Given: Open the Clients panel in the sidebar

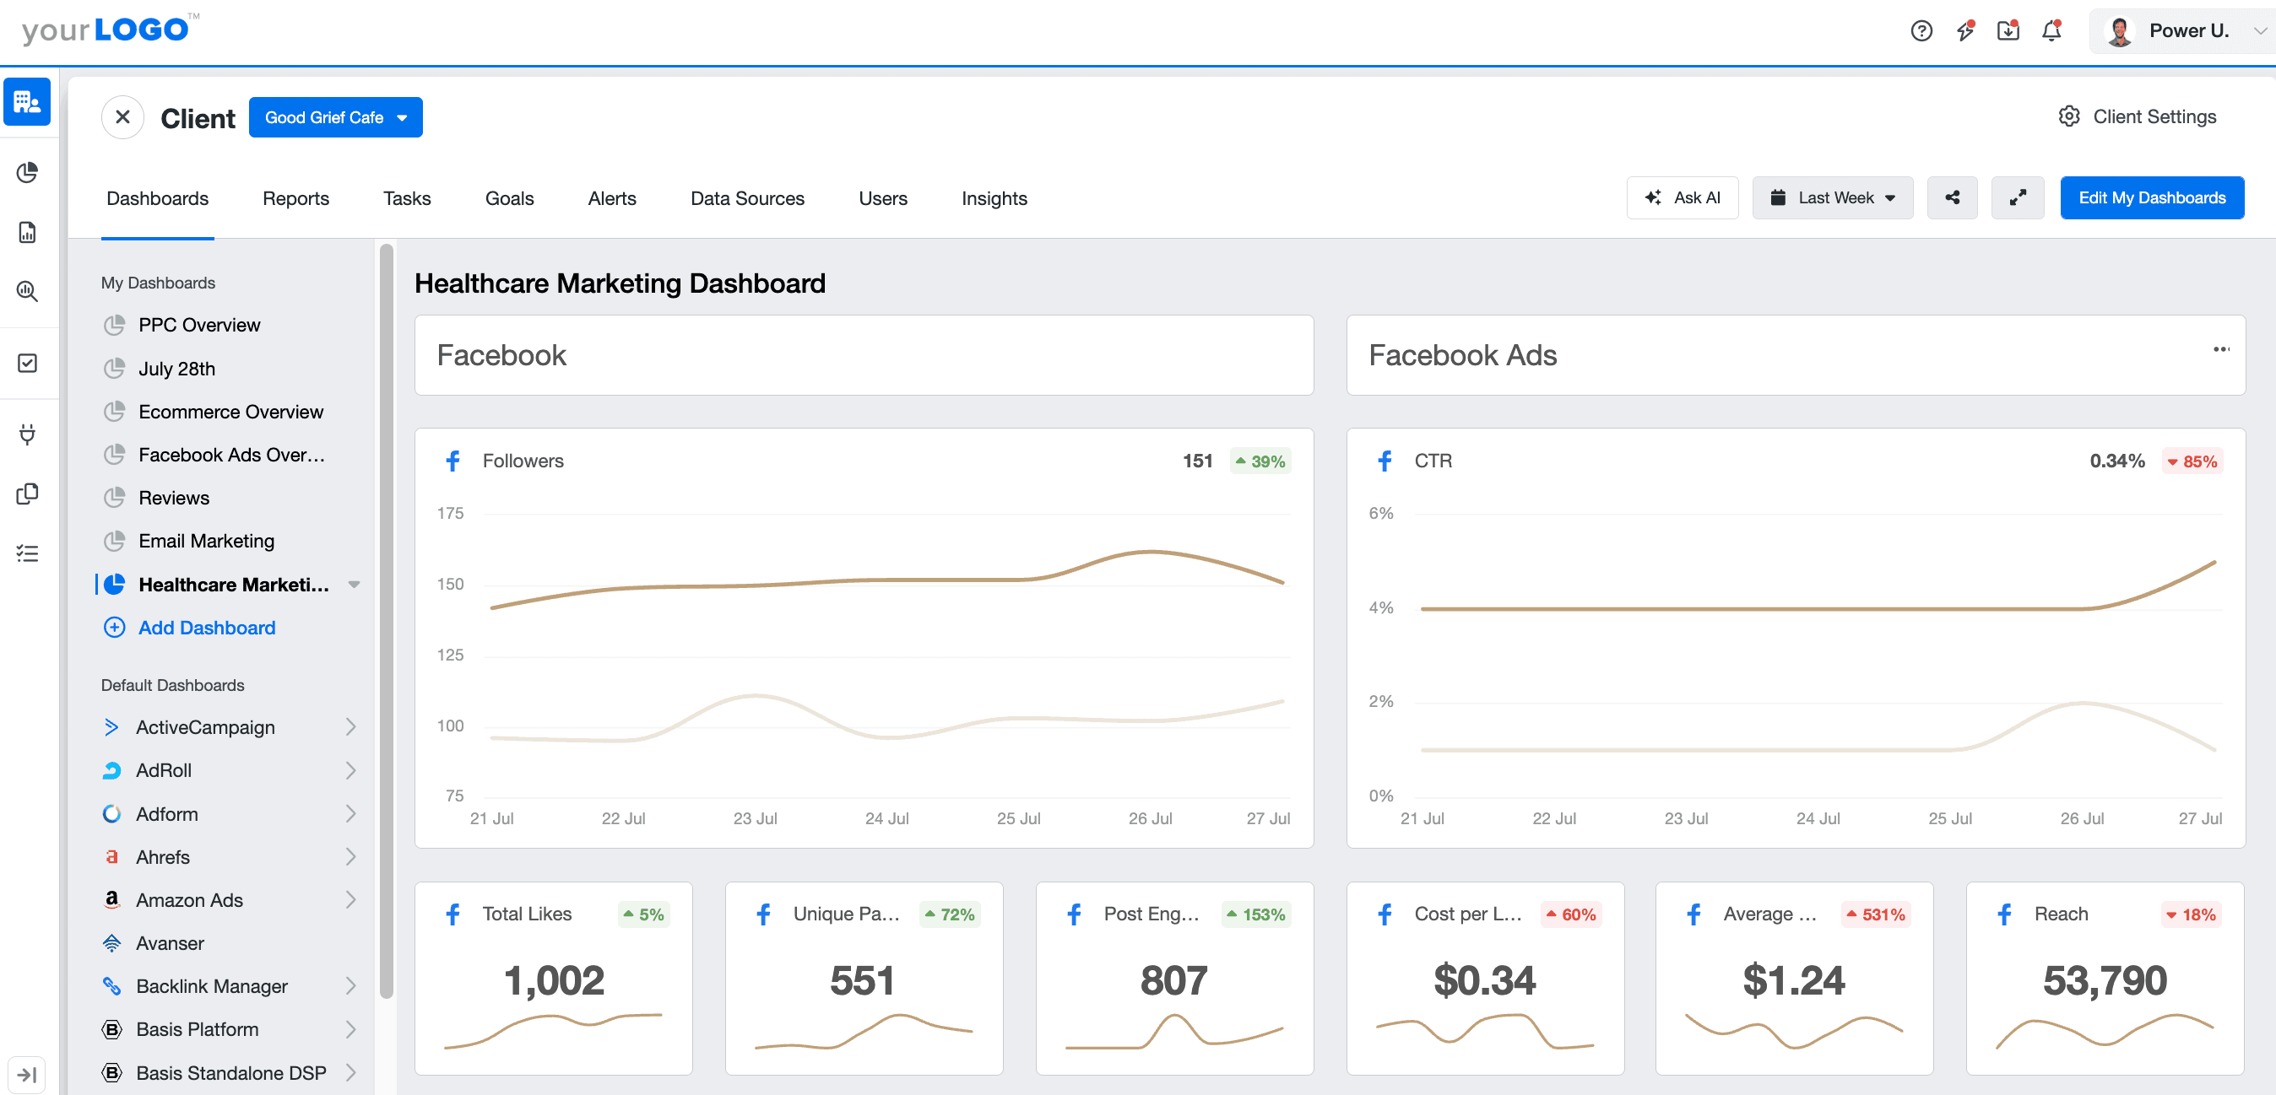Looking at the screenshot, I should pos(26,101).
